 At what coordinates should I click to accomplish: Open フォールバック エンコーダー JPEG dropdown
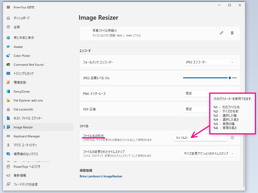tap(210, 62)
